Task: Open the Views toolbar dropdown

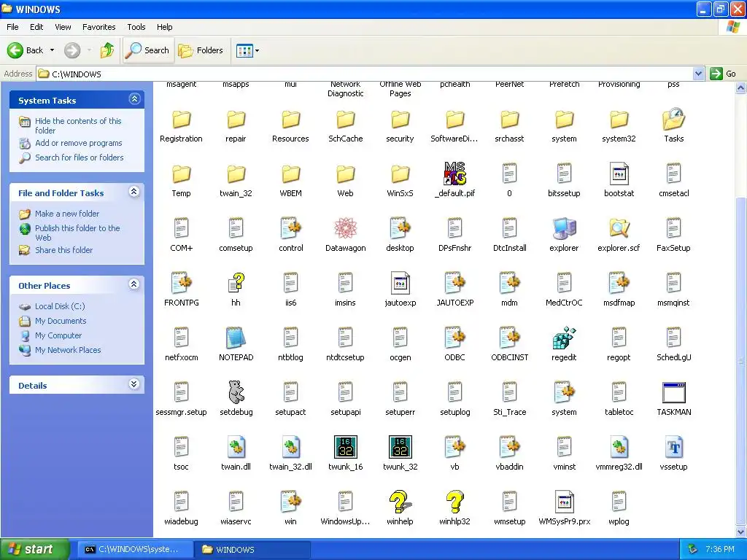Action: tap(258, 50)
